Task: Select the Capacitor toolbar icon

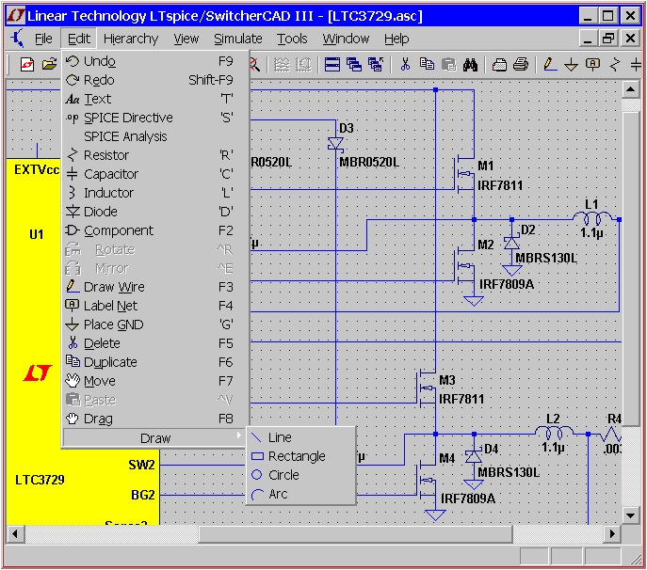Action: (636, 65)
